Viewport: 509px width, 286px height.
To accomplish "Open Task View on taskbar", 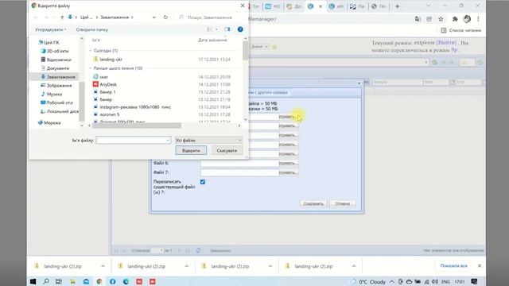I will (x=59, y=281).
